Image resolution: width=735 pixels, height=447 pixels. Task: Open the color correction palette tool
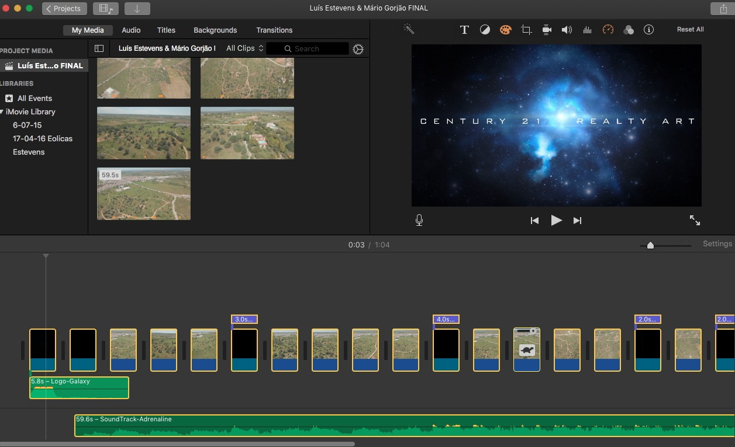(506, 30)
